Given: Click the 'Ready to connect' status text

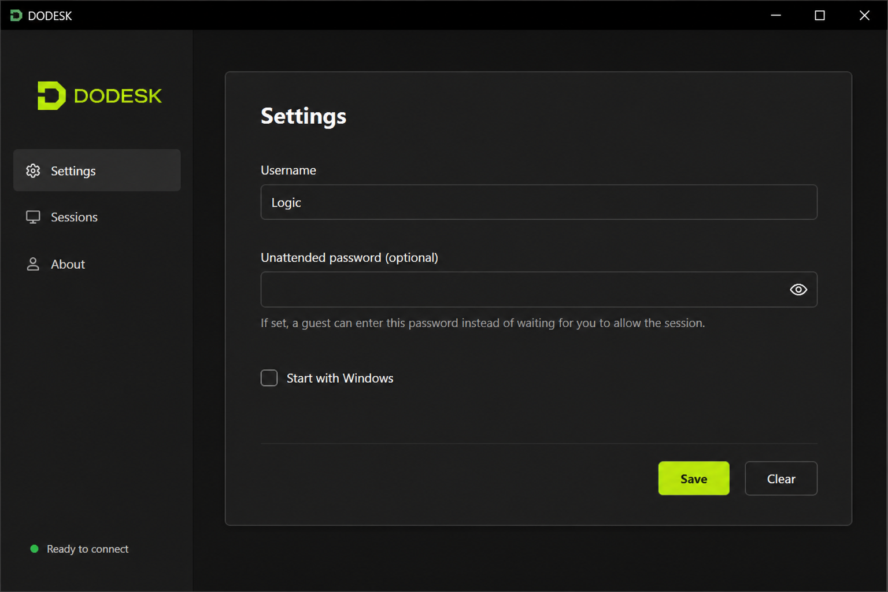Looking at the screenshot, I should [x=88, y=549].
